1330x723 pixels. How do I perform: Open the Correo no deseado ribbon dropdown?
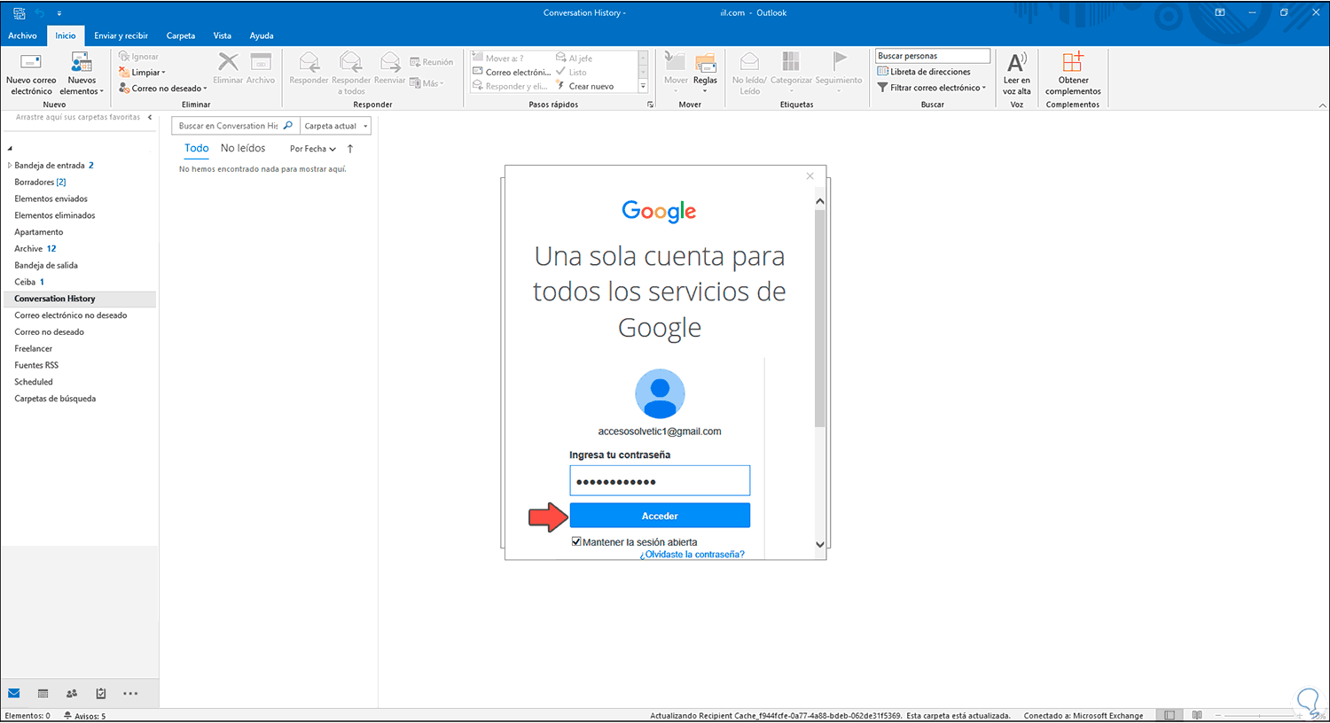[163, 89]
